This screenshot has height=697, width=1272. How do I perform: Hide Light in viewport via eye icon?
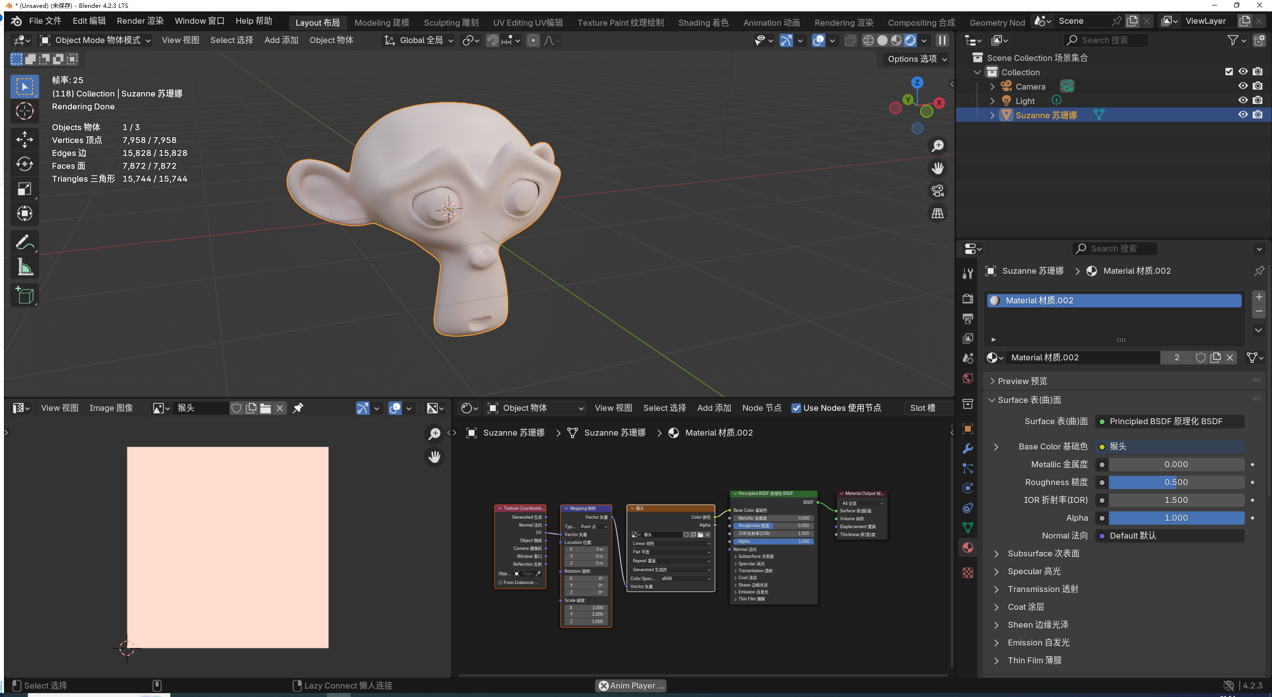click(x=1243, y=100)
